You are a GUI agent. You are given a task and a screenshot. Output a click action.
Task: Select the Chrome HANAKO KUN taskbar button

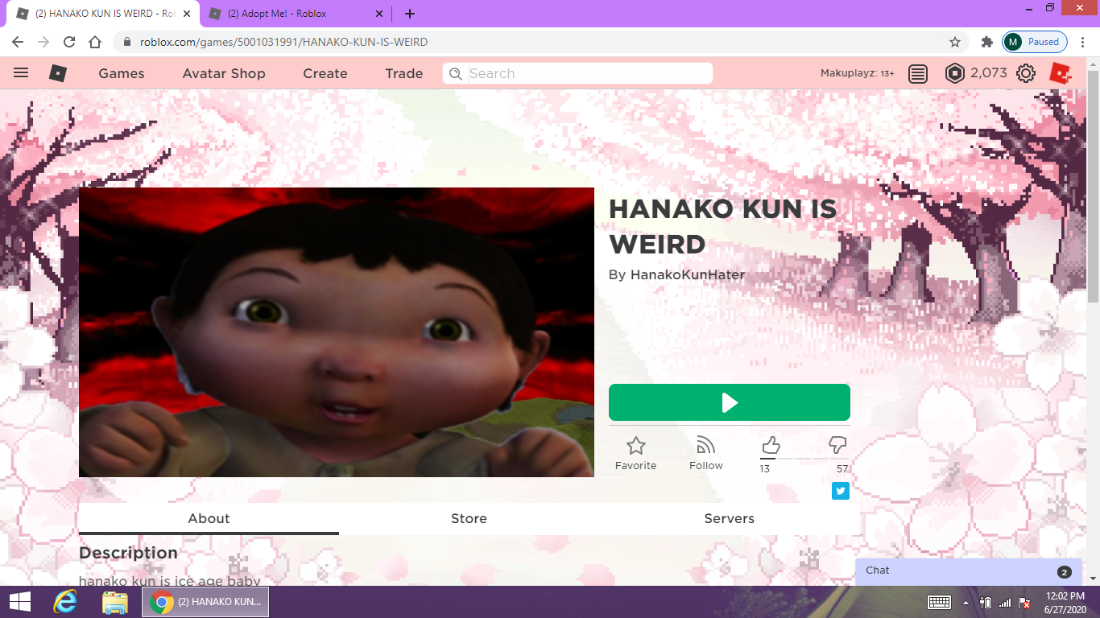[x=205, y=602]
